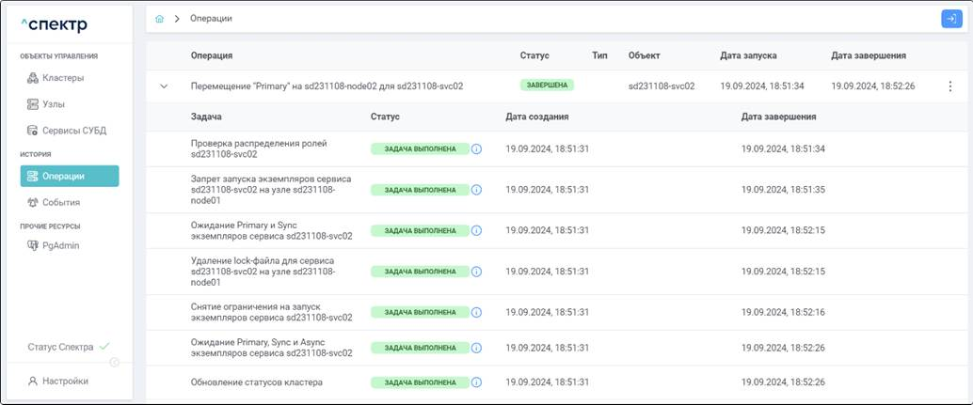
Task: Click info icon for 'Удаление lock-файла' task
Action: [x=476, y=272]
